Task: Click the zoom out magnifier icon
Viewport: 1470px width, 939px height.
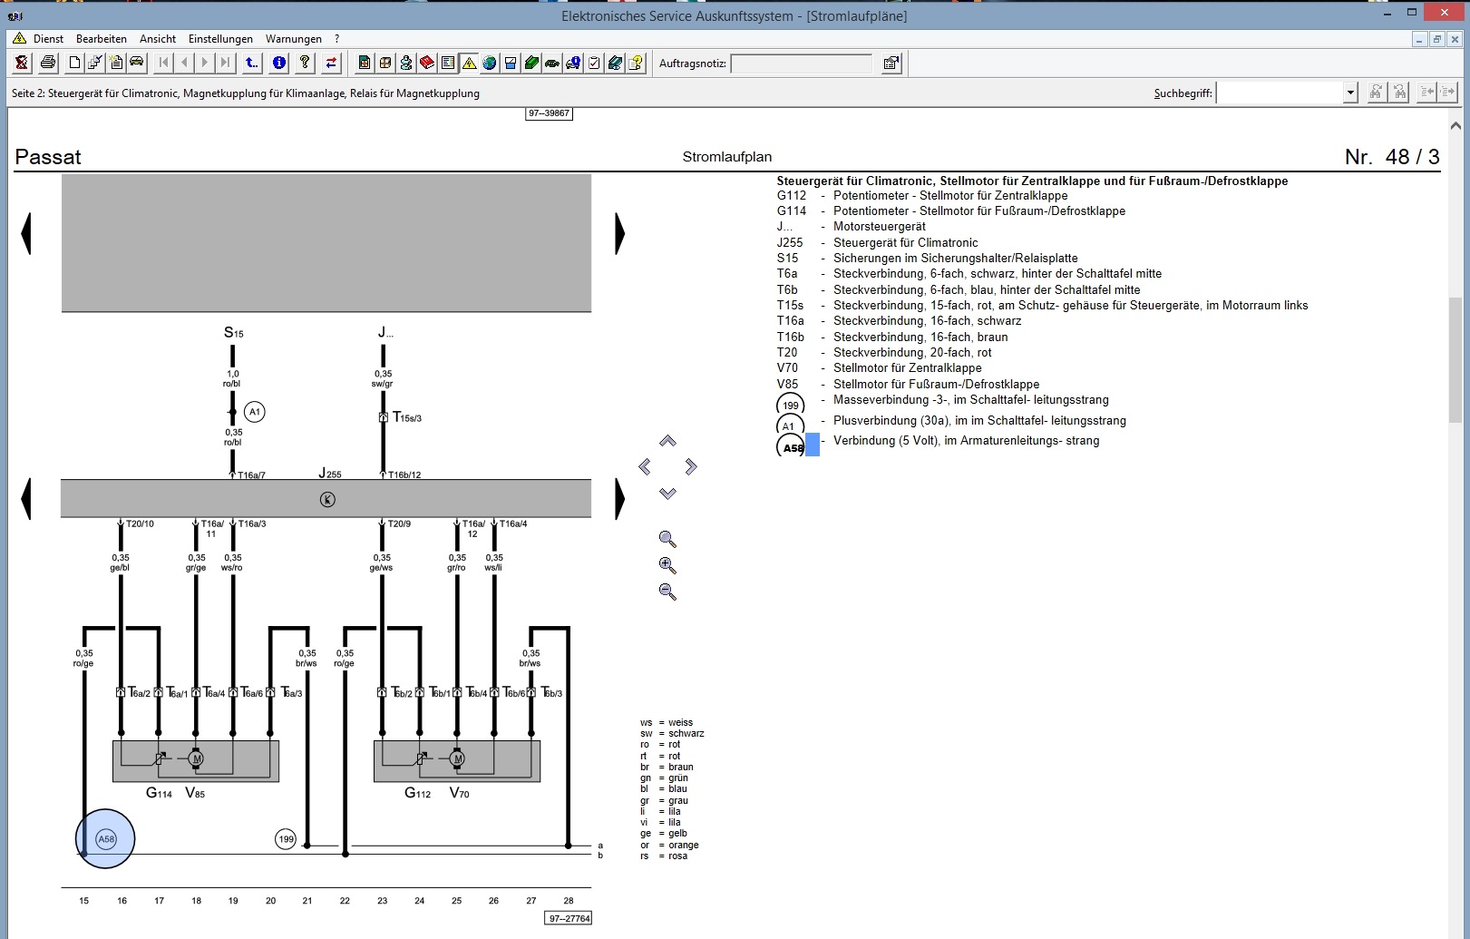Action: point(667,592)
